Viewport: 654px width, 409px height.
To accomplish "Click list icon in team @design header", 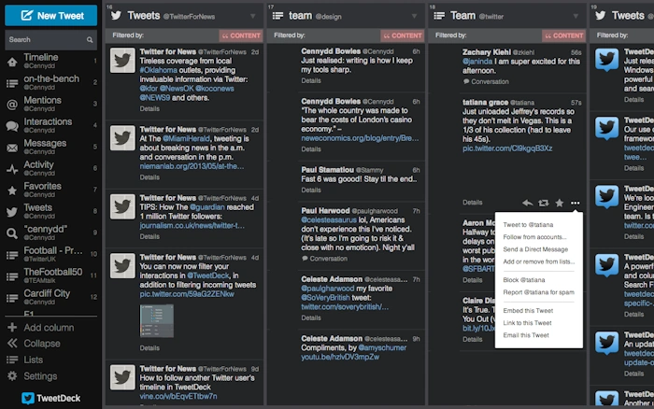I will 277,16.
